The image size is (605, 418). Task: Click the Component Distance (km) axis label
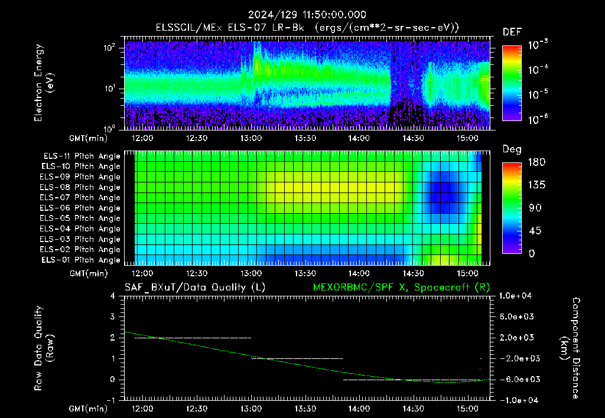(x=570, y=348)
